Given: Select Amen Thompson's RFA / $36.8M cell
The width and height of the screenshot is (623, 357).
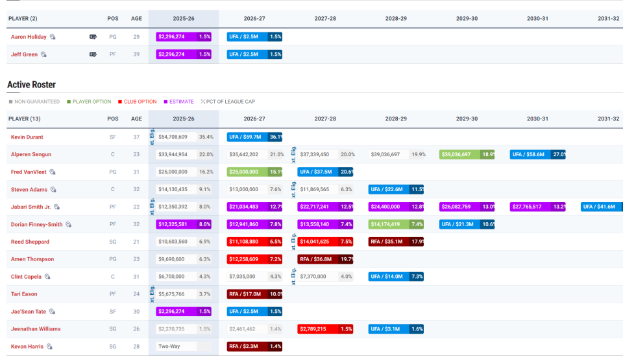Looking at the screenshot, I should coord(325,259).
